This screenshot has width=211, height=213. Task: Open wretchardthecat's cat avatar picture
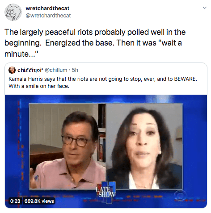(13, 12)
